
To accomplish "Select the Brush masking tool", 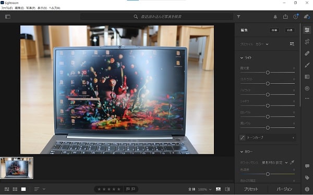I will pyautogui.click(x=307, y=65).
